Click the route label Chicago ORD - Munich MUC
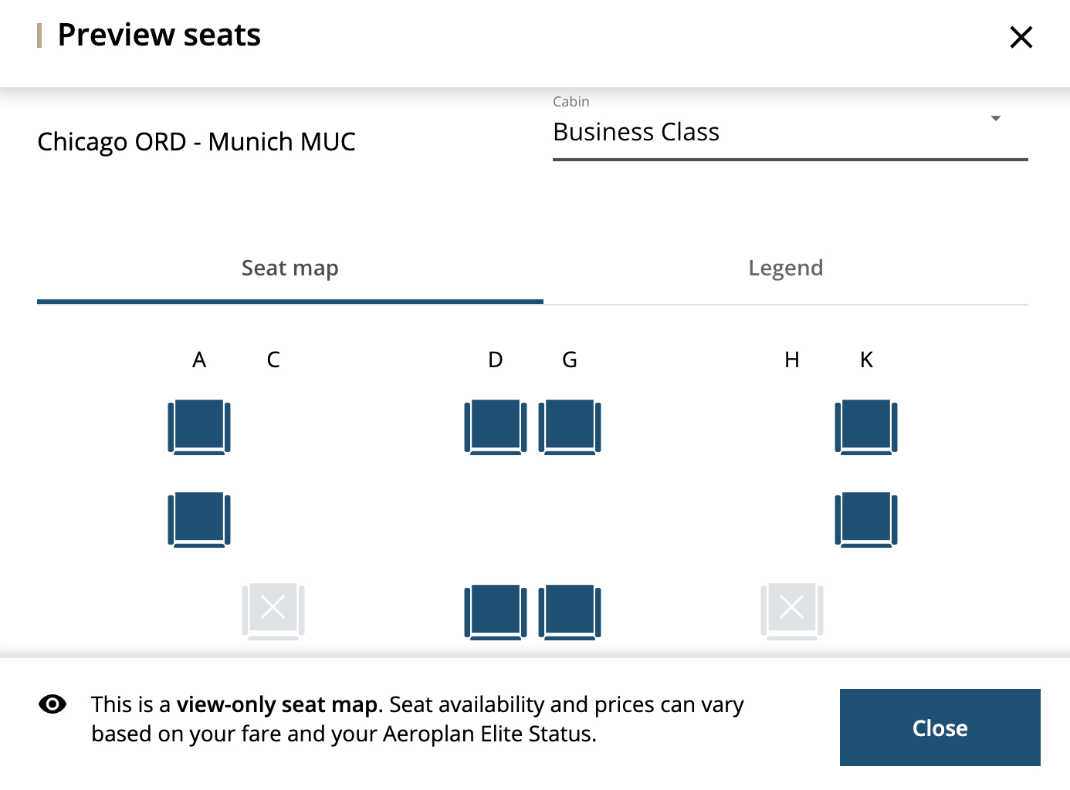Viewport: 1070px width, 790px height. click(x=198, y=141)
